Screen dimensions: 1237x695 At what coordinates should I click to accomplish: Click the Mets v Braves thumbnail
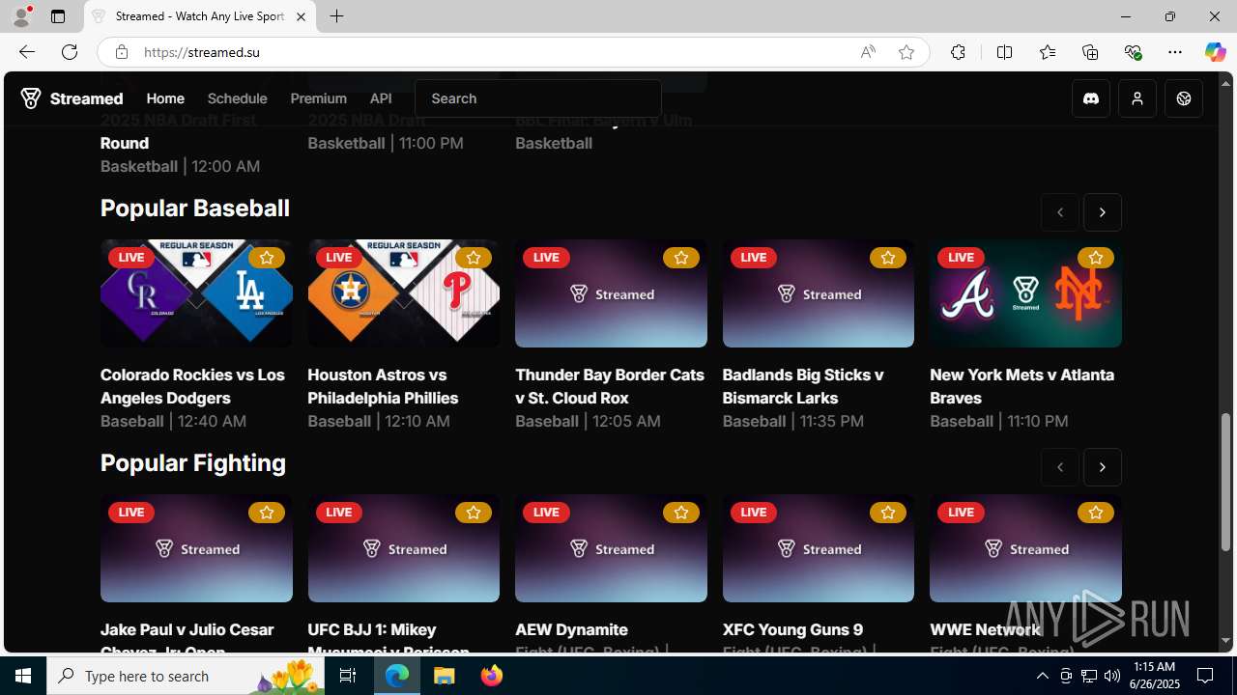[1025, 293]
